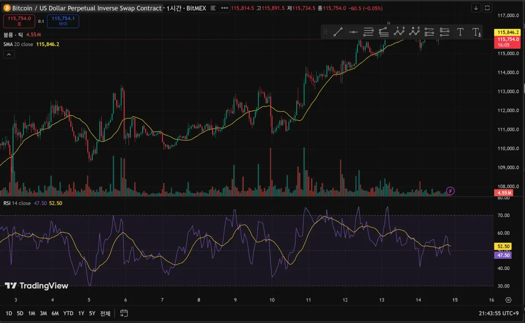Screen dimensions: 525x323
Task: Click the 1시간 interval label
Action: 175,8
